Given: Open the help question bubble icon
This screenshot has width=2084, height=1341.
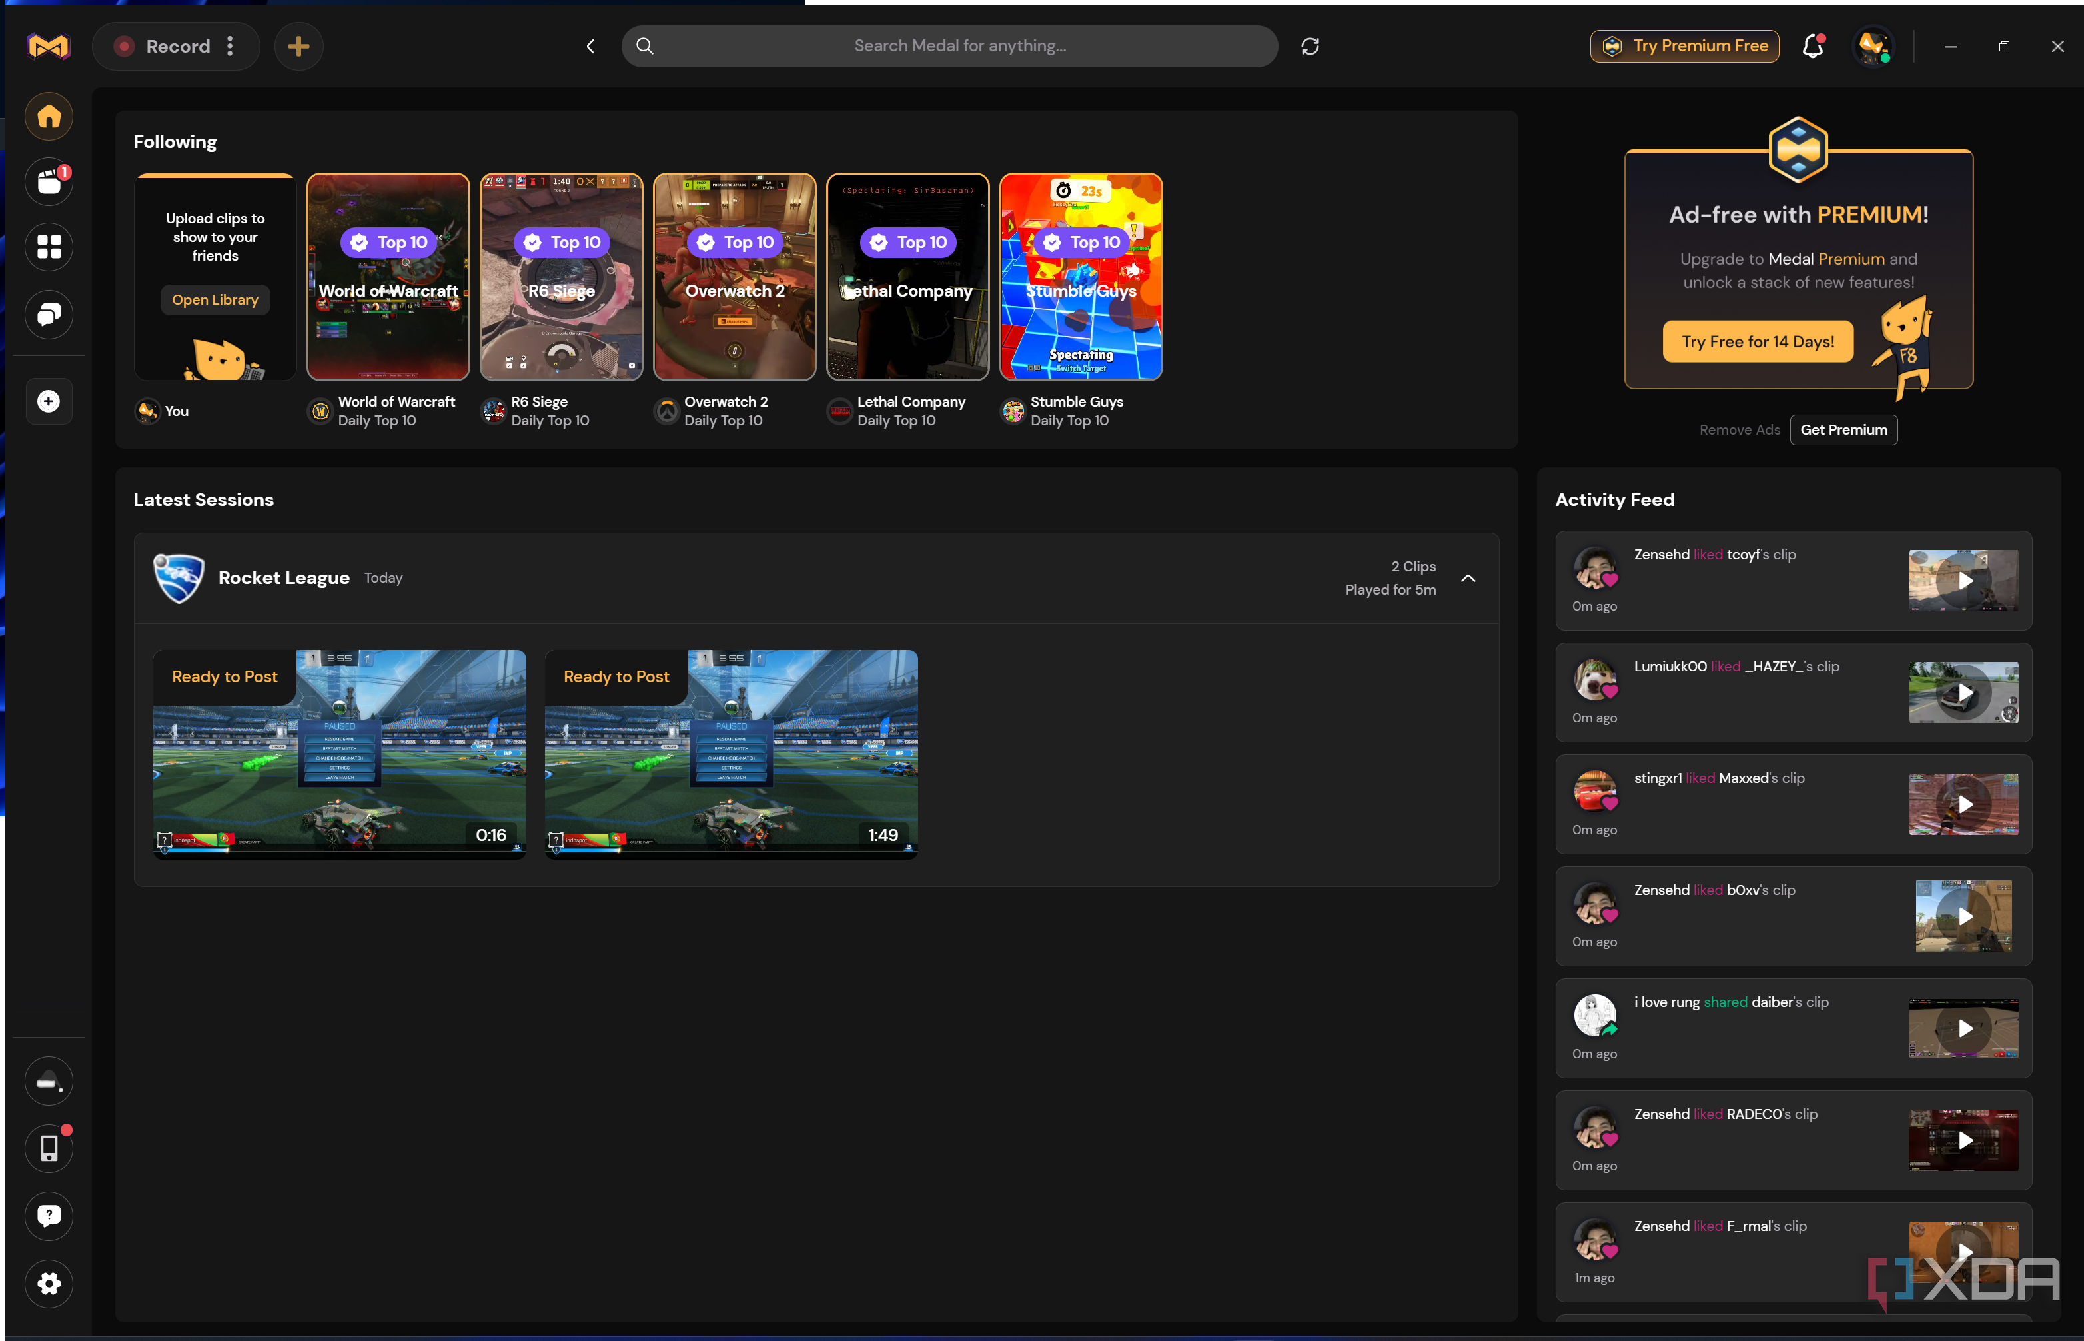Looking at the screenshot, I should pyautogui.click(x=49, y=1216).
